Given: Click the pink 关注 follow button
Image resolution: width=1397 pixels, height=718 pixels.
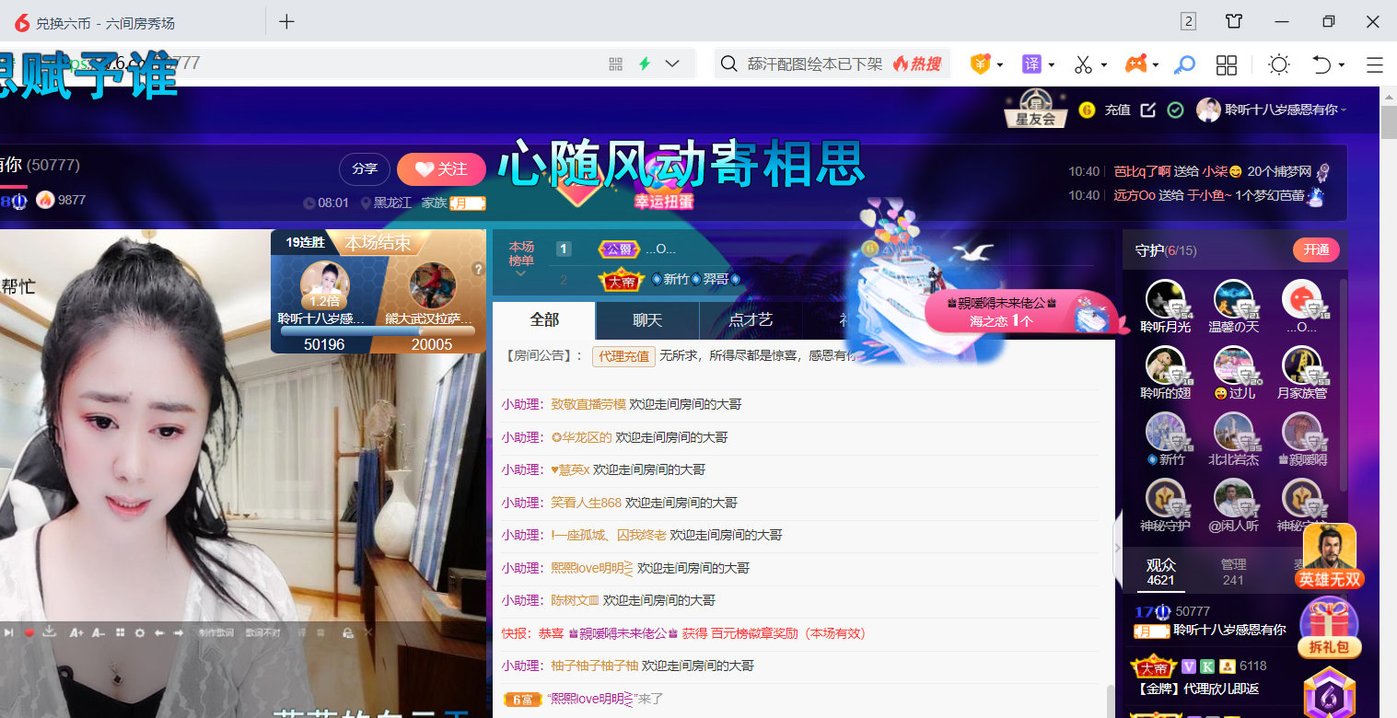Looking at the screenshot, I should [x=441, y=169].
